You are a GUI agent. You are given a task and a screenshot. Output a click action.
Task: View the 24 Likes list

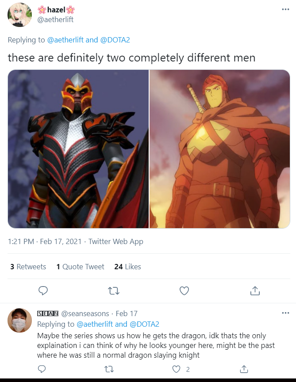point(127,267)
